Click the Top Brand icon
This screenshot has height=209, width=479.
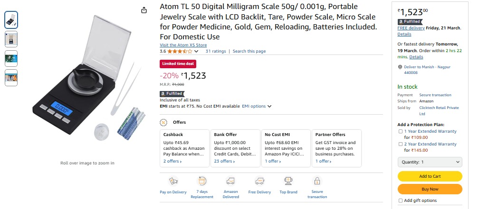288,181
